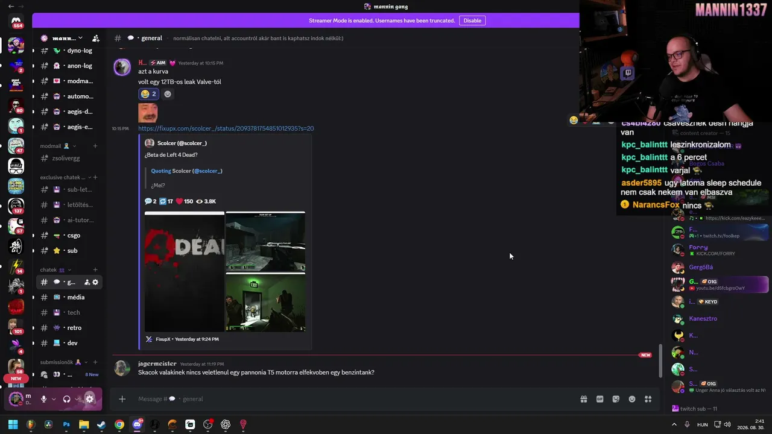Collapse the submissionök category
The width and height of the screenshot is (772, 434).
[65, 362]
